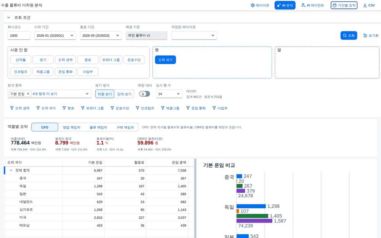The image size is (381, 238).
Task: Open the 기간별 요약 calendar summary
Action: pos(344,5)
